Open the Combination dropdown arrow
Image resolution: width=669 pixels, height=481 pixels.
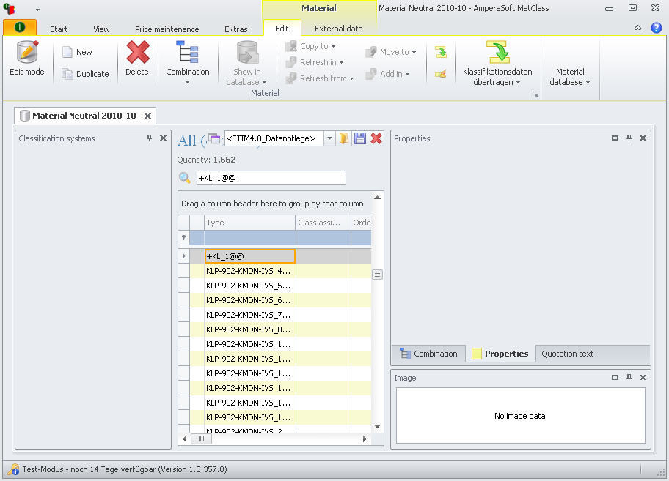click(187, 83)
